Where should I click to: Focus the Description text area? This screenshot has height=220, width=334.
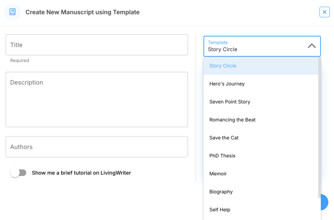pyautogui.click(x=97, y=99)
